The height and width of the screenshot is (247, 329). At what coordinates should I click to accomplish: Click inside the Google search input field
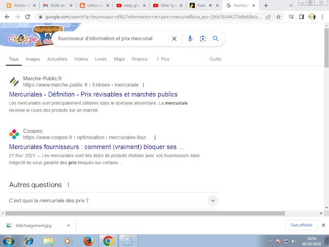[x=113, y=39]
